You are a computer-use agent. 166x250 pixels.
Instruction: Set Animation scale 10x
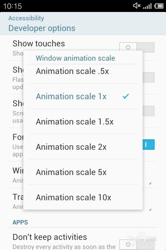point(83,197)
